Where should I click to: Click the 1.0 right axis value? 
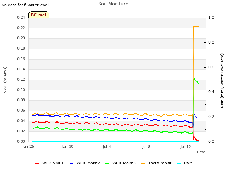(211, 18)
